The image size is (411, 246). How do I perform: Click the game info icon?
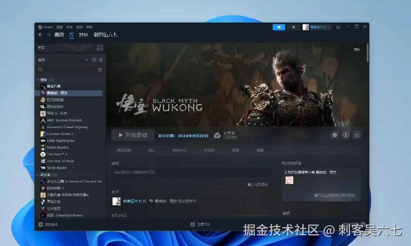[346, 135]
